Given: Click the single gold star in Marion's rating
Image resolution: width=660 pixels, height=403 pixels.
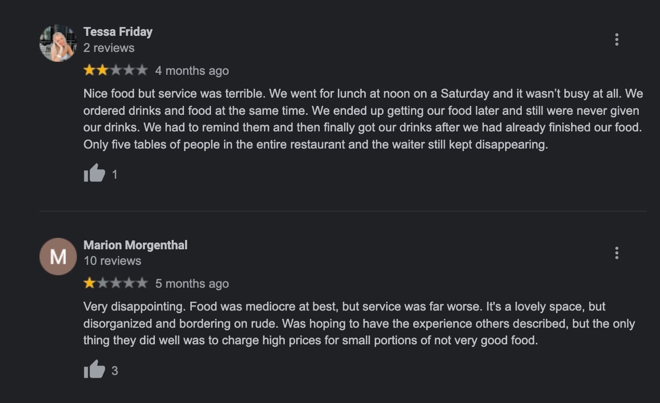Looking at the screenshot, I should point(89,283).
